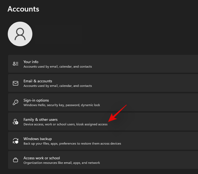
Task: Click the description text under Your info
Action: click(58, 67)
